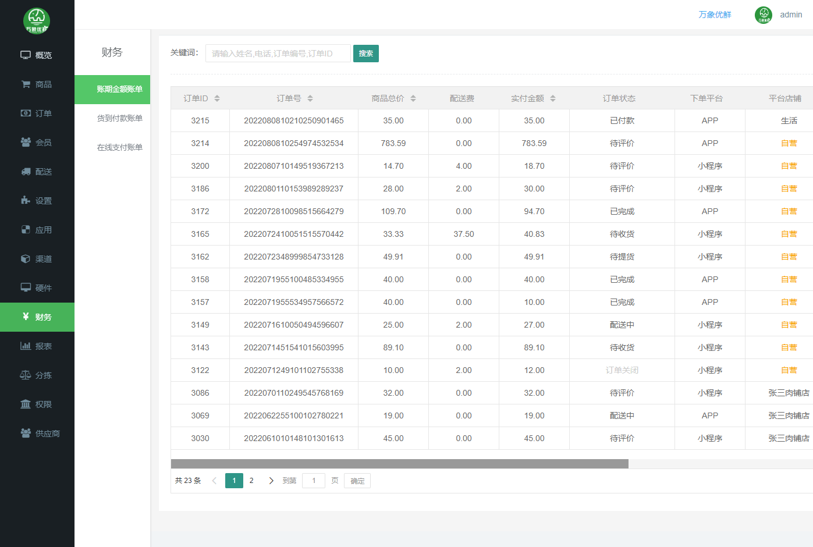Image resolution: width=813 pixels, height=547 pixels.
Task: Open the settings puzzle piece icon
Action: pyautogui.click(x=26, y=201)
